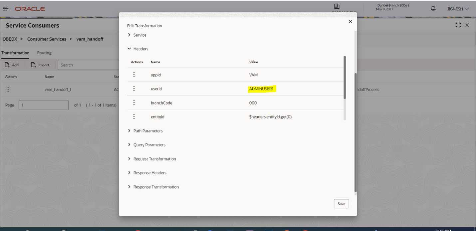Expand the Service section
The height and width of the screenshot is (231, 476).
[129, 35]
